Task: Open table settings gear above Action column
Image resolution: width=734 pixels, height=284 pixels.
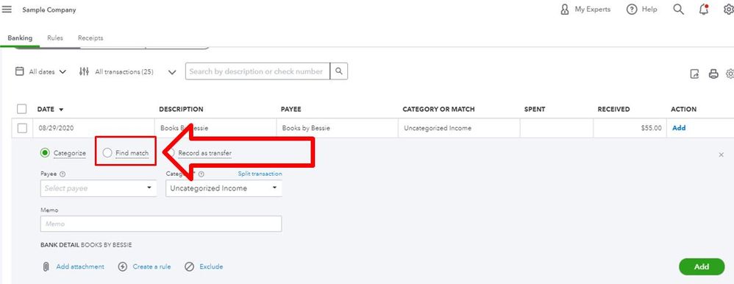Action: [x=730, y=74]
